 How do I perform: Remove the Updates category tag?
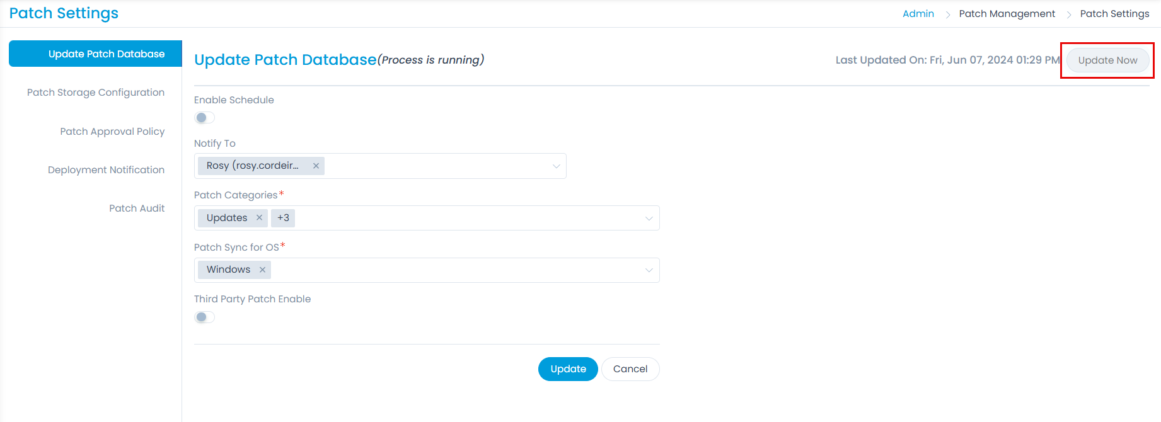click(x=259, y=217)
